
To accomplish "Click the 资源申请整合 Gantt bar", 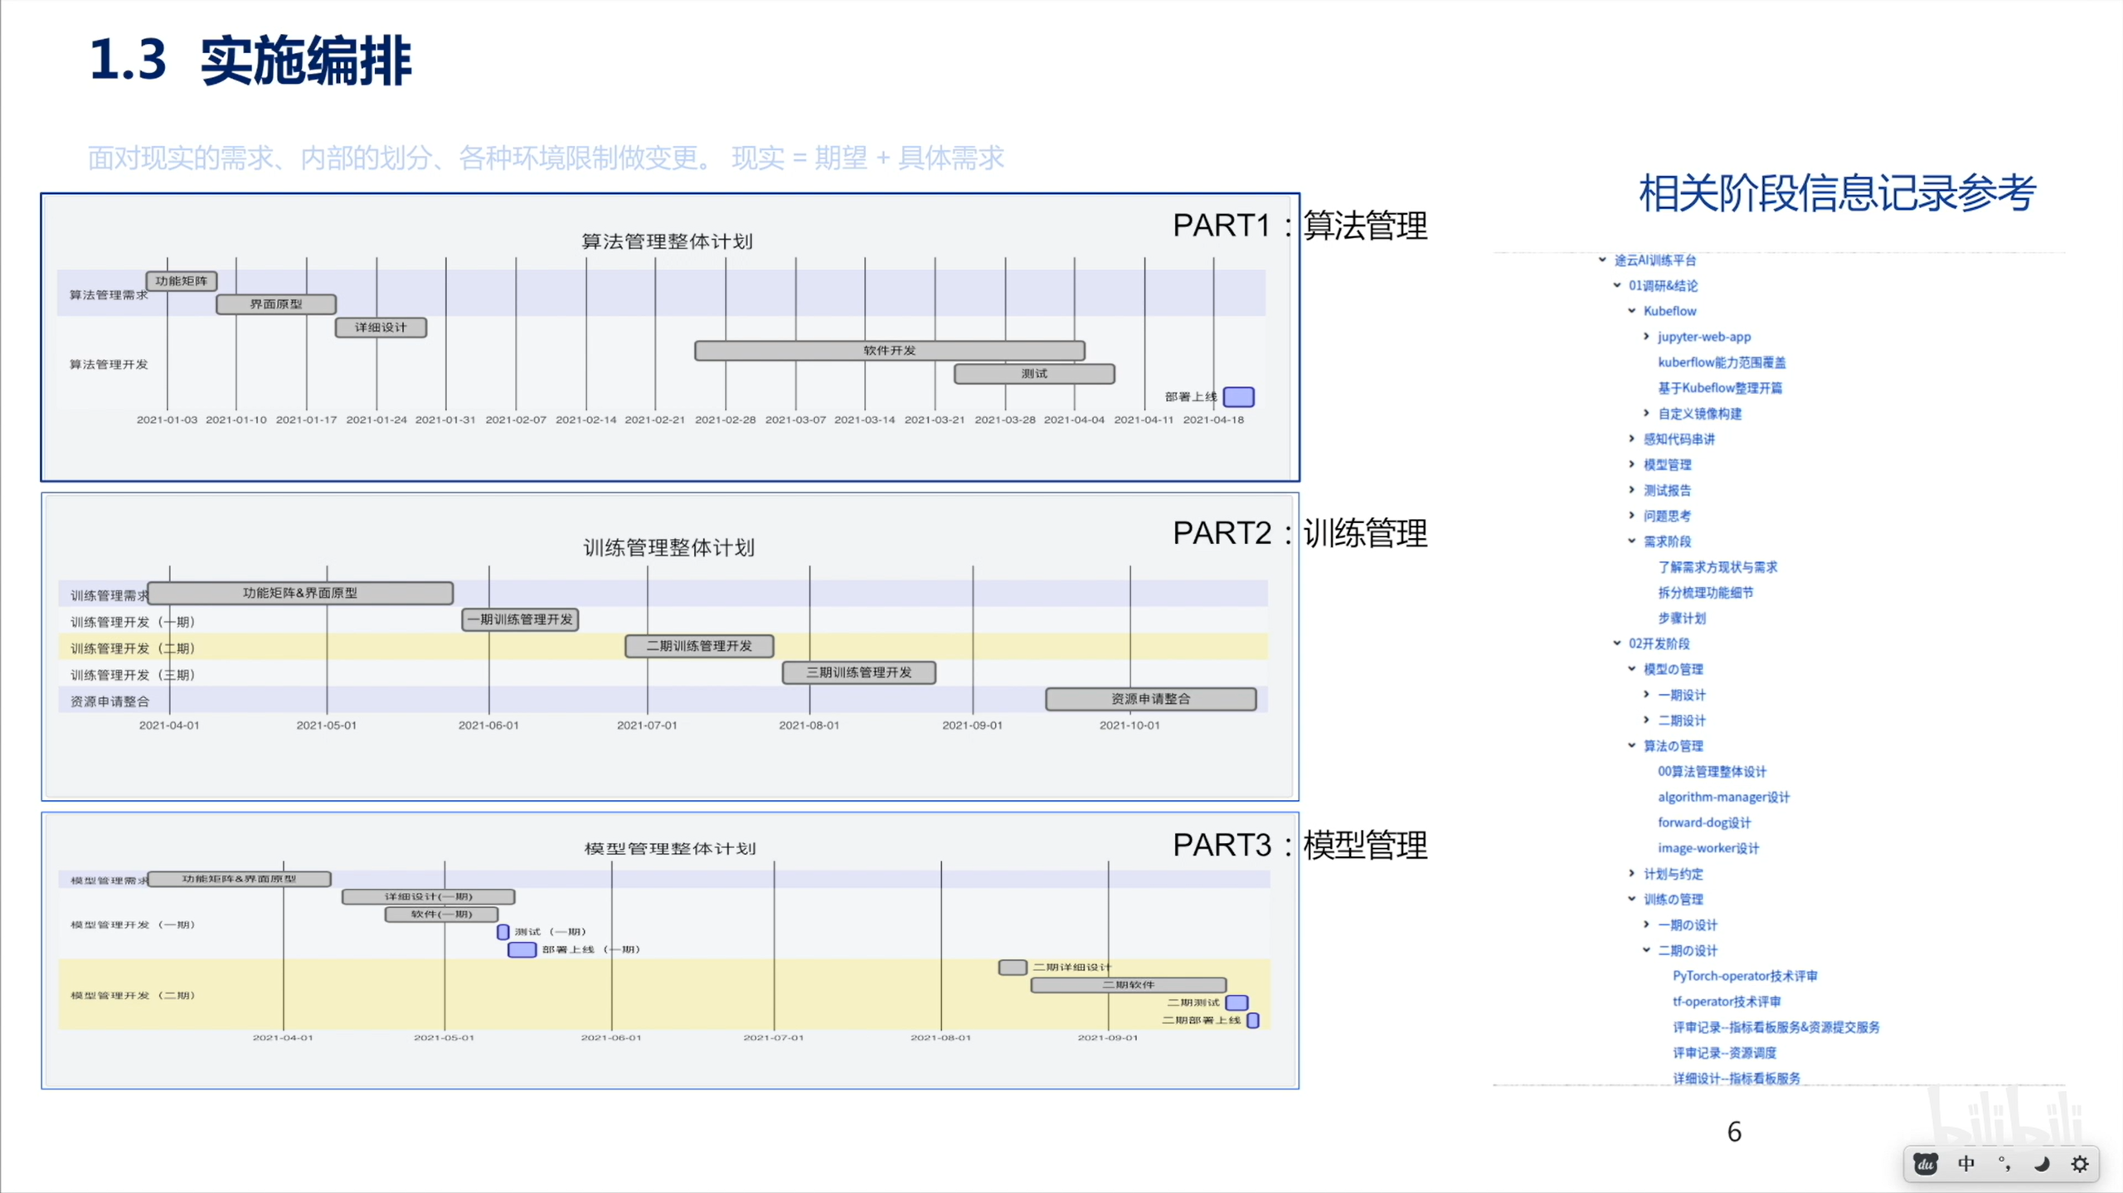I will point(1150,699).
